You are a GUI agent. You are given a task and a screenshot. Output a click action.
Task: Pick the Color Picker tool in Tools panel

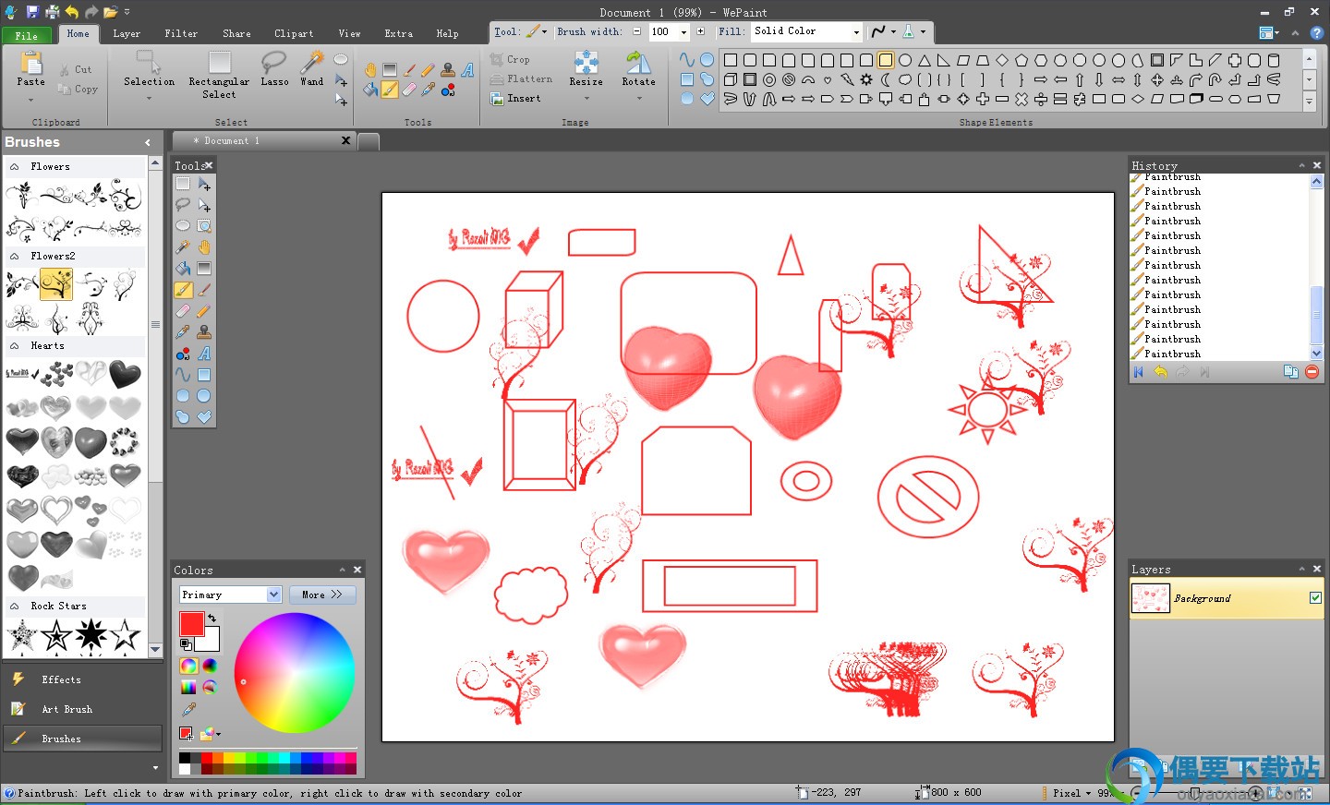coord(183,332)
